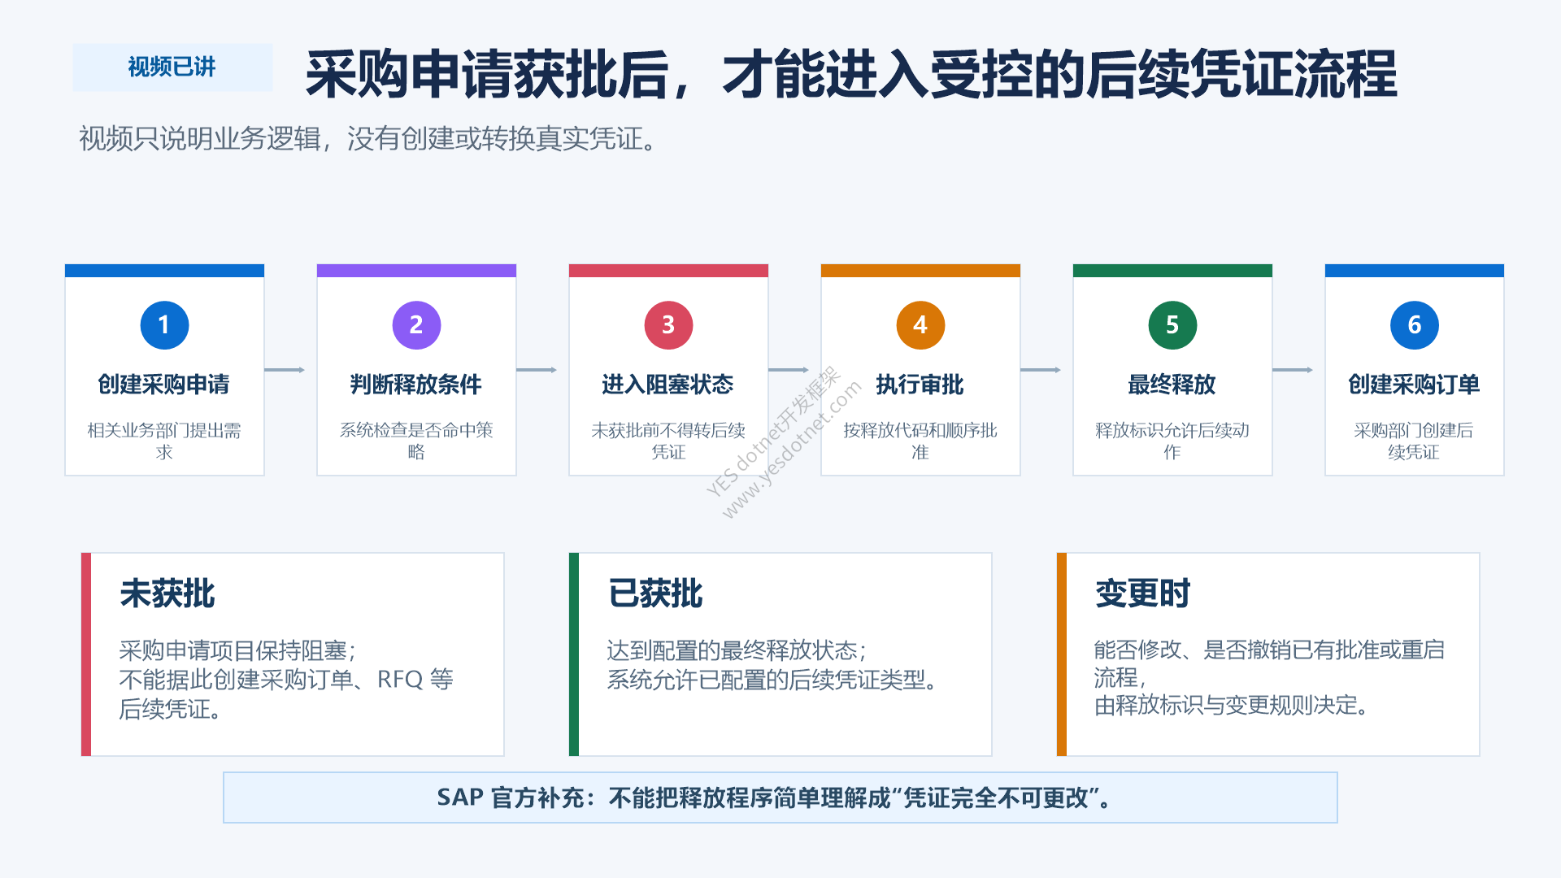The image size is (1561, 878).
Task: Select the 未获批 card heading
Action: [x=167, y=593]
